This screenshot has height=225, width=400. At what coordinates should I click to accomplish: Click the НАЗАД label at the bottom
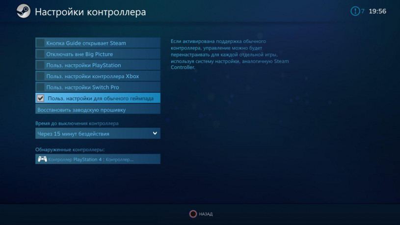click(206, 214)
